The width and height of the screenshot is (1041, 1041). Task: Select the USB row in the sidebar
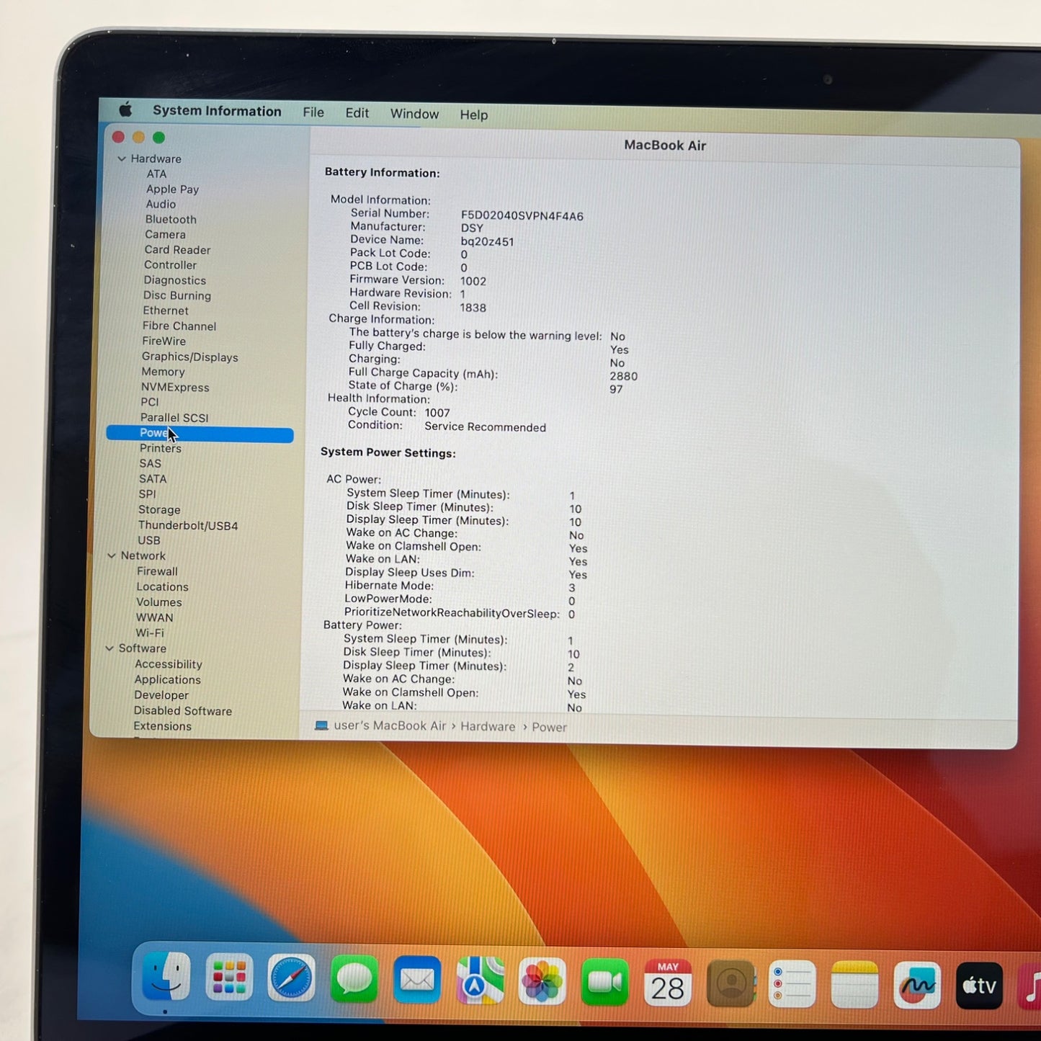[x=149, y=540]
